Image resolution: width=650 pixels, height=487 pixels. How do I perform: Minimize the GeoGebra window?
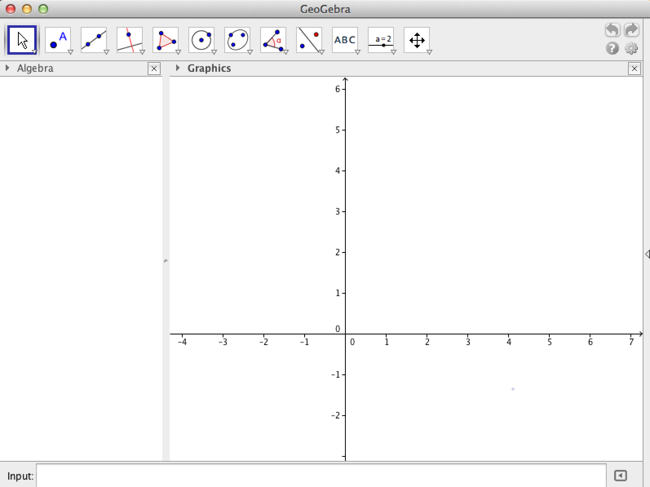(27, 9)
